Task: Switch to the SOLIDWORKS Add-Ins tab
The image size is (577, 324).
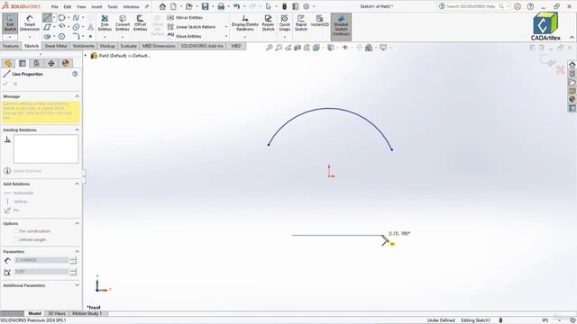Action: click(x=202, y=46)
